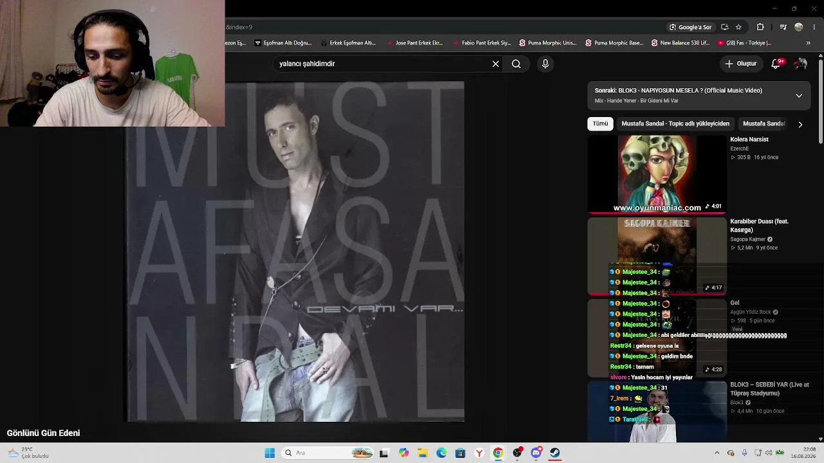This screenshot has width=824, height=463.
Task: Click the album cover video player
Action: (295, 251)
